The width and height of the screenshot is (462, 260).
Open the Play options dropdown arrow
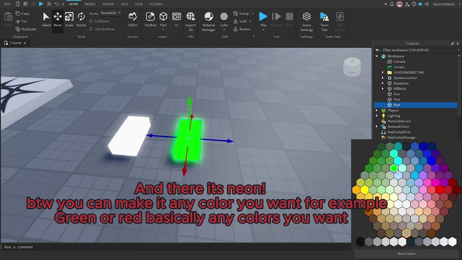point(263,30)
